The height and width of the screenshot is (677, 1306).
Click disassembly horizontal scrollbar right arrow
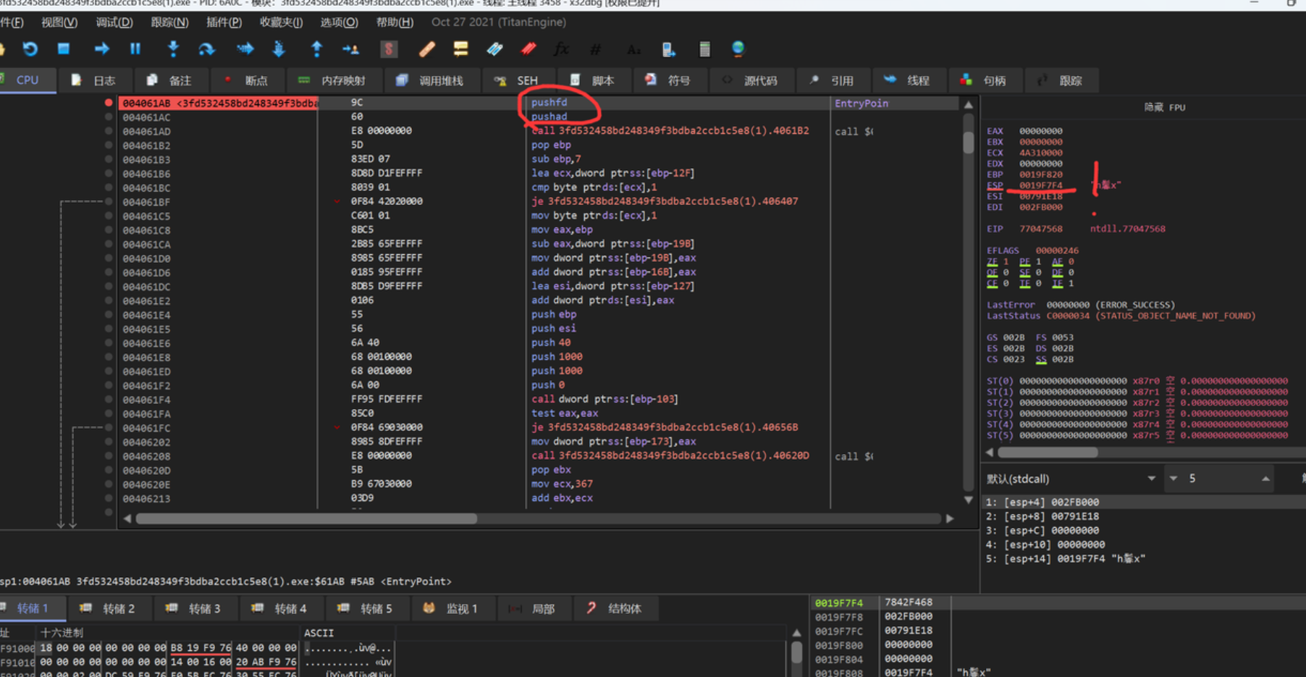[x=950, y=518]
